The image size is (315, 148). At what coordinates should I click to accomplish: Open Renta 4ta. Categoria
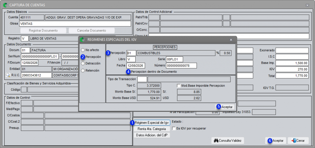(152, 129)
